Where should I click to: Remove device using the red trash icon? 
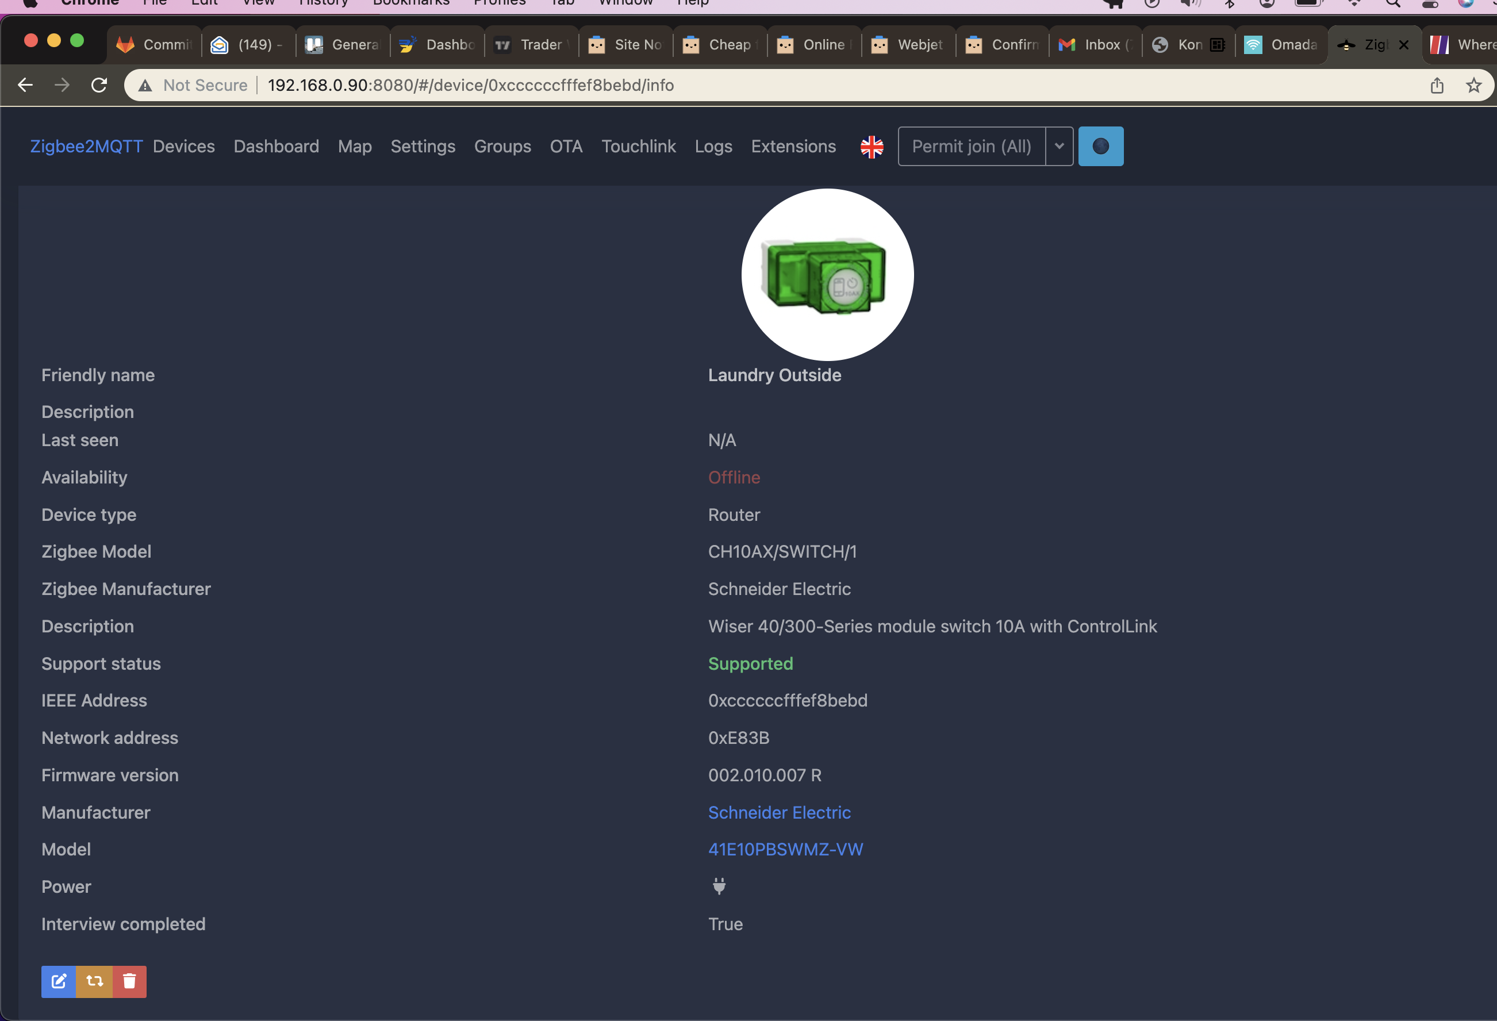[x=129, y=981]
